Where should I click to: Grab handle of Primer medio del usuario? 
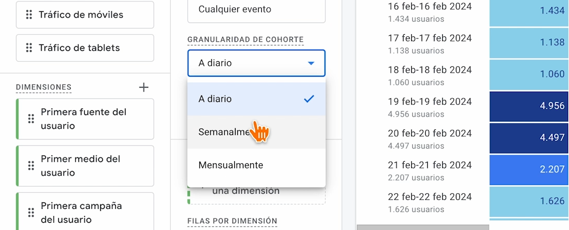click(31, 166)
